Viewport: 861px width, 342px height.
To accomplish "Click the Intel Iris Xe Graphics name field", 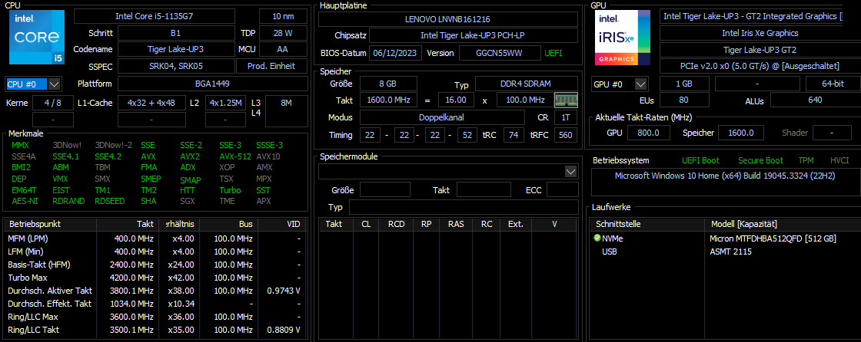I will tap(760, 33).
